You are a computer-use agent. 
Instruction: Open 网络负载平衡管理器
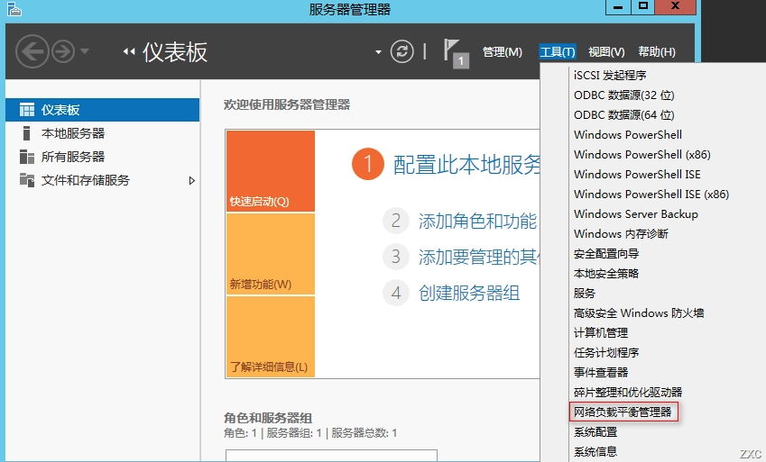623,412
